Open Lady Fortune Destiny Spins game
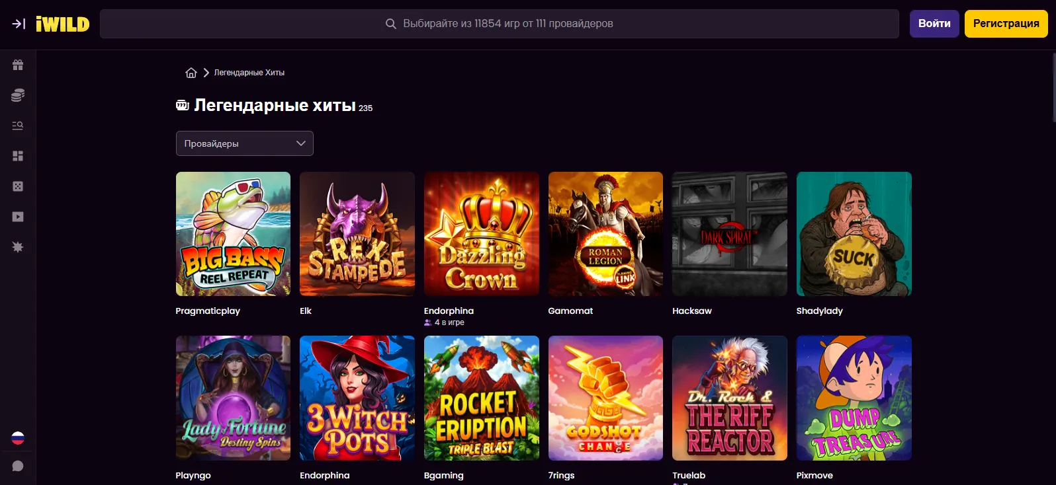The height and width of the screenshot is (485, 1056). coord(233,398)
